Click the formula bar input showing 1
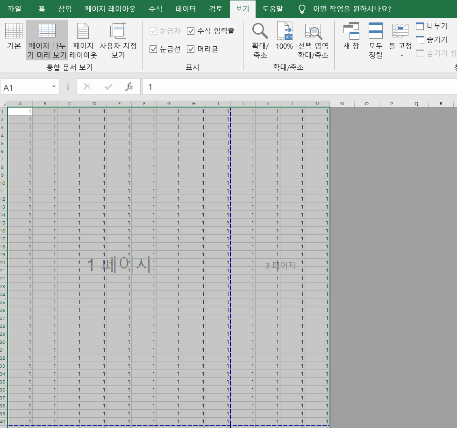 pyautogui.click(x=300, y=87)
